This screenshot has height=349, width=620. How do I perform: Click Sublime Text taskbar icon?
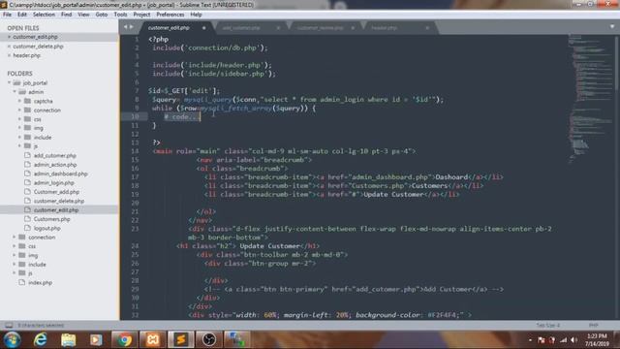point(181,339)
